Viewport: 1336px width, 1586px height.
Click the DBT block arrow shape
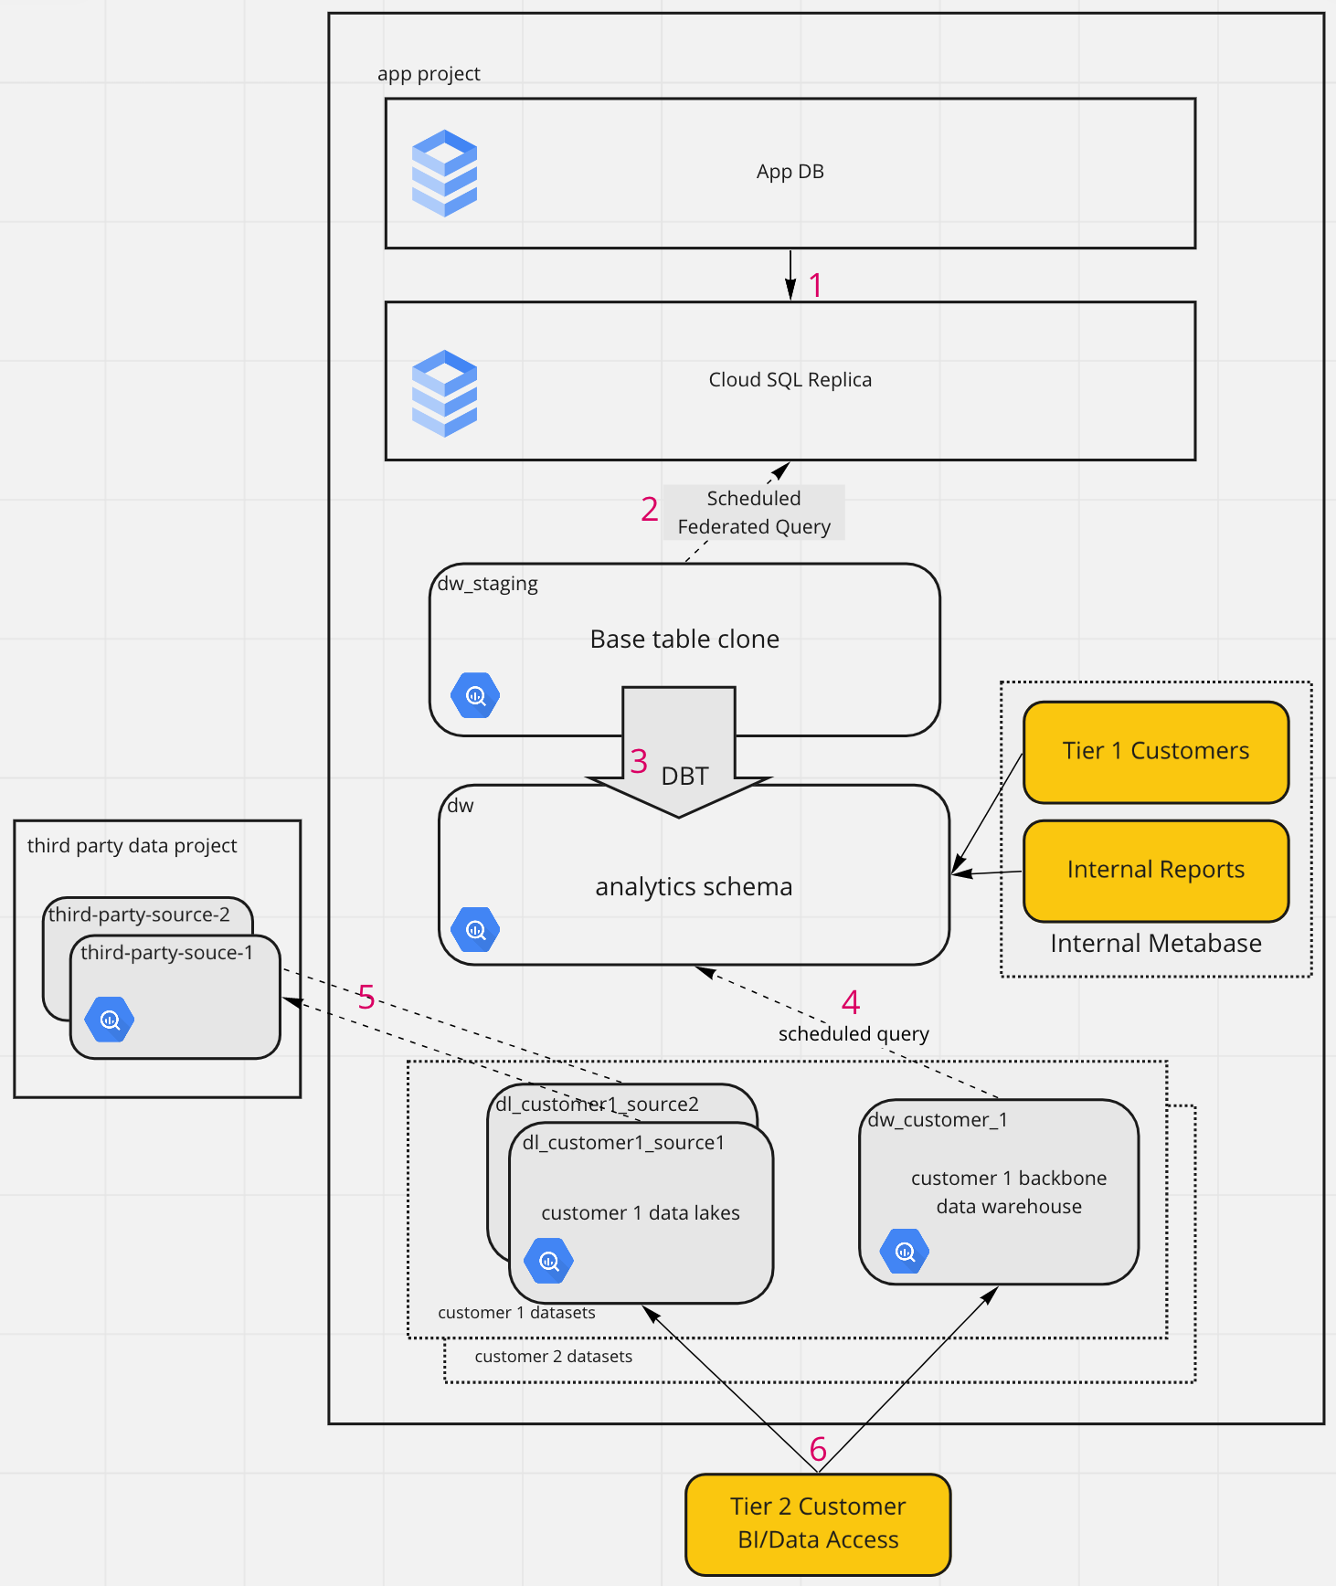pyautogui.click(x=679, y=752)
